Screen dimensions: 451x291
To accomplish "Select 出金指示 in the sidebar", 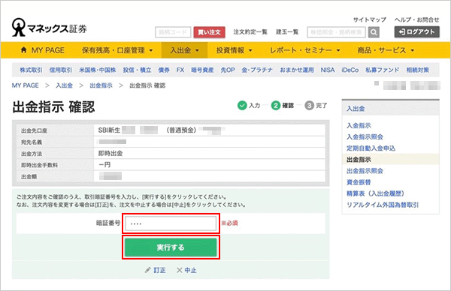I will (359, 160).
